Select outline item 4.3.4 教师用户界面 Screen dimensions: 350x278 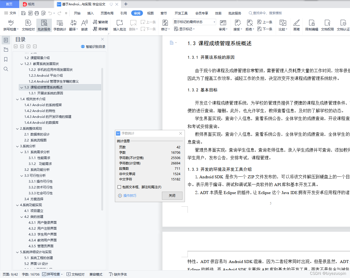(x=42, y=240)
